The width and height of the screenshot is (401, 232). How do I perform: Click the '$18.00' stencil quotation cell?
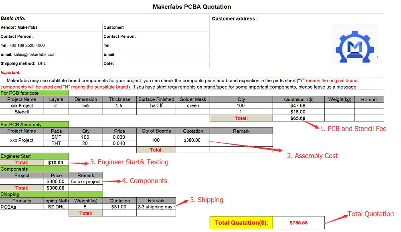(299, 112)
